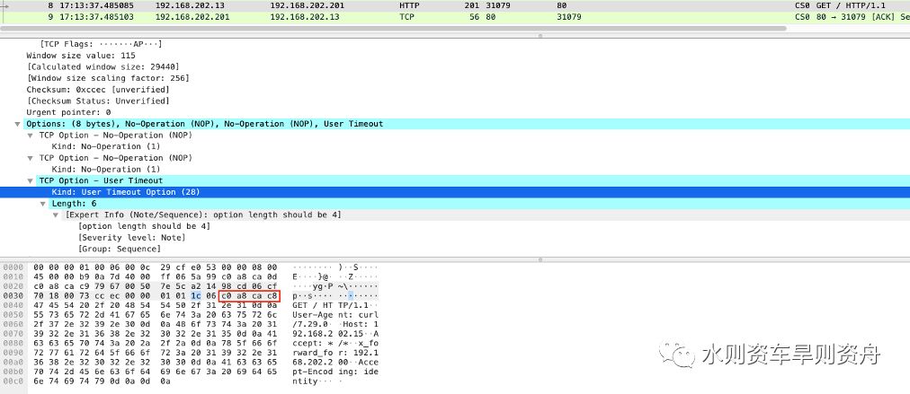Collapse the Length: 6 node
This screenshot has height=394, width=910.
pyautogui.click(x=43, y=204)
